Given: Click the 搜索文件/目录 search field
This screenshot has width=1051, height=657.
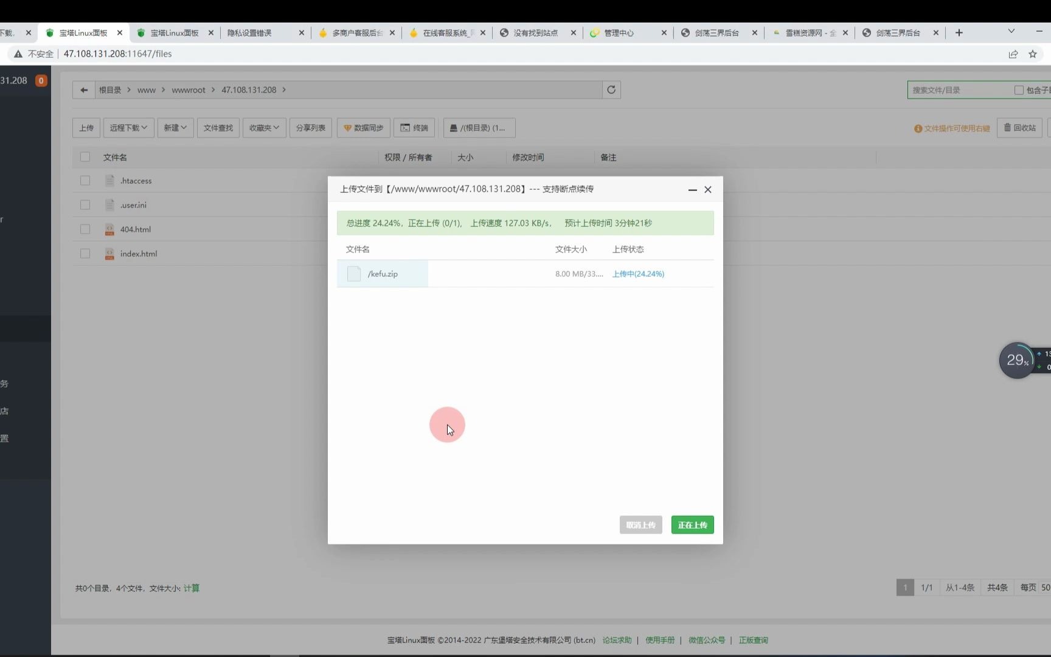Looking at the screenshot, I should 961,90.
